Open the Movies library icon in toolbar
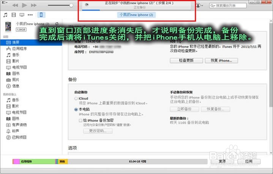This screenshot has width=273, height=174. tap(14, 15)
